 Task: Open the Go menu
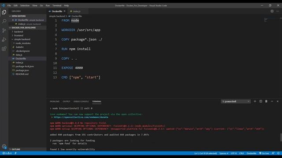(x=41, y=5)
